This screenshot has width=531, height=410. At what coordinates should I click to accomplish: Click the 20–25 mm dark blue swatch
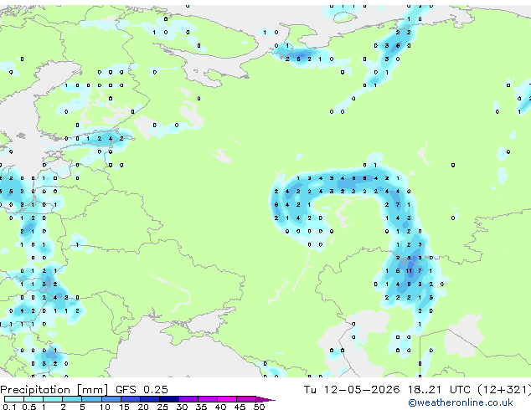(x=150, y=399)
